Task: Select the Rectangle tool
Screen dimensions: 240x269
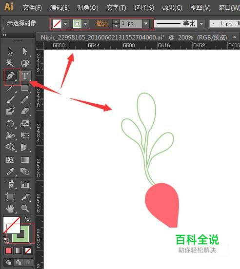Action: [x=25, y=88]
